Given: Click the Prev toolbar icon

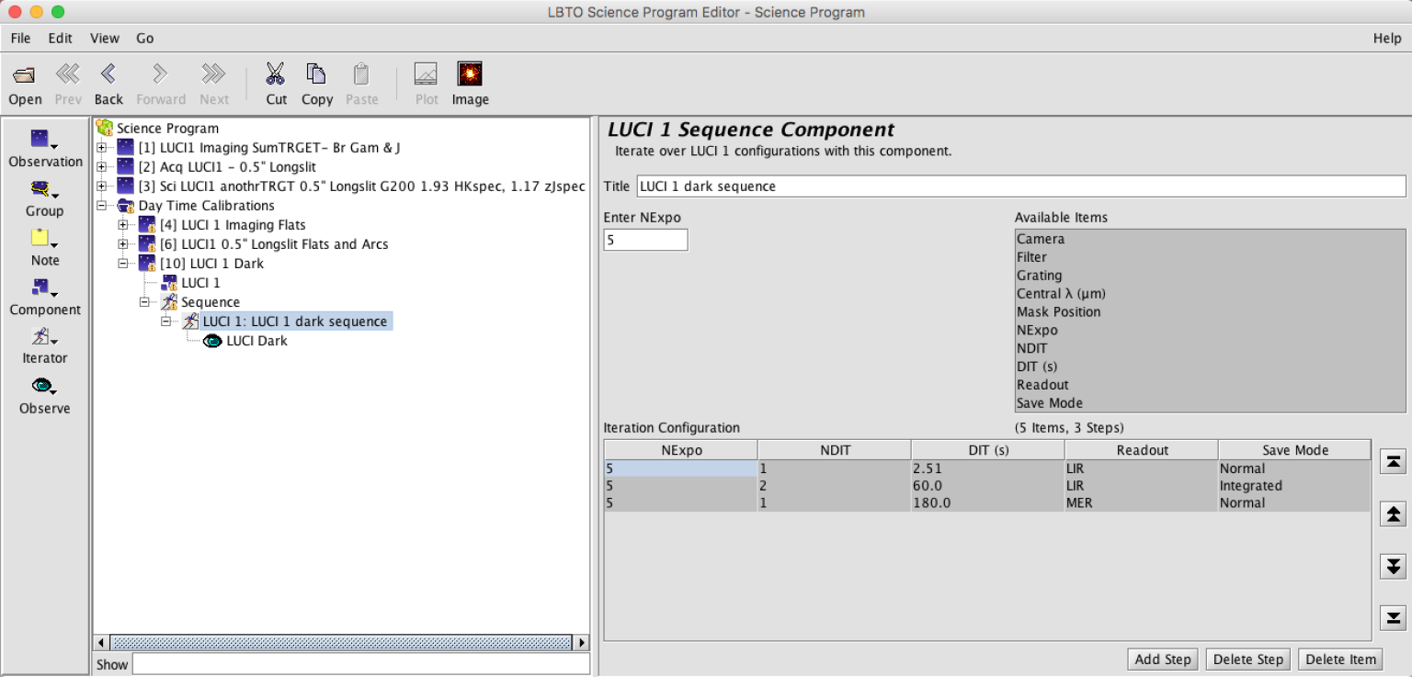Looking at the screenshot, I should click(x=68, y=74).
